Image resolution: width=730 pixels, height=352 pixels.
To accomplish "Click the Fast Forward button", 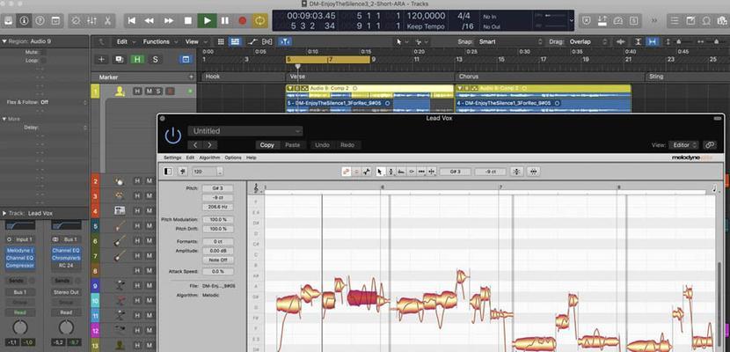I will click(x=169, y=20).
